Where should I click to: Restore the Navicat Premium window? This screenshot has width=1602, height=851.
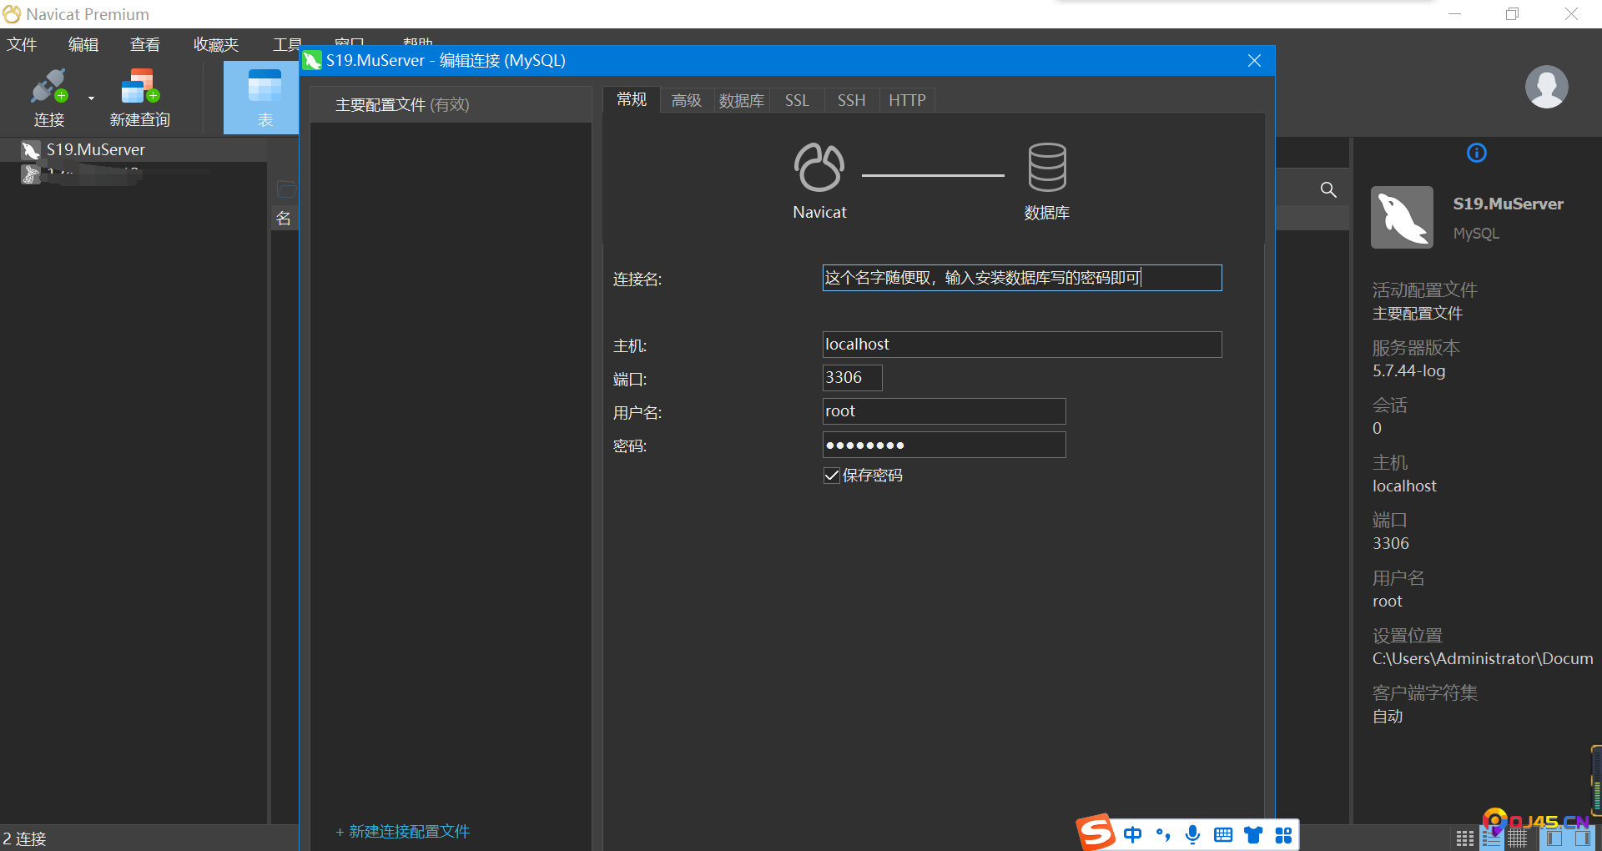1512,14
